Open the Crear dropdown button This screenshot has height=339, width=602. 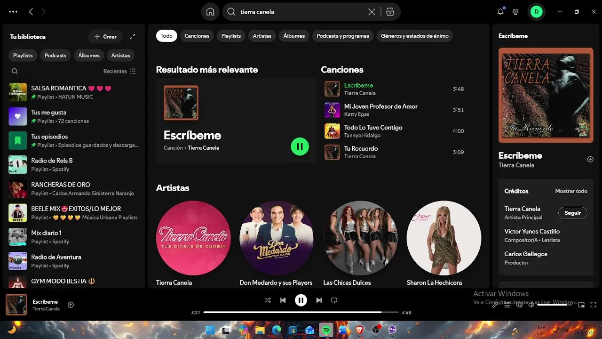105,36
